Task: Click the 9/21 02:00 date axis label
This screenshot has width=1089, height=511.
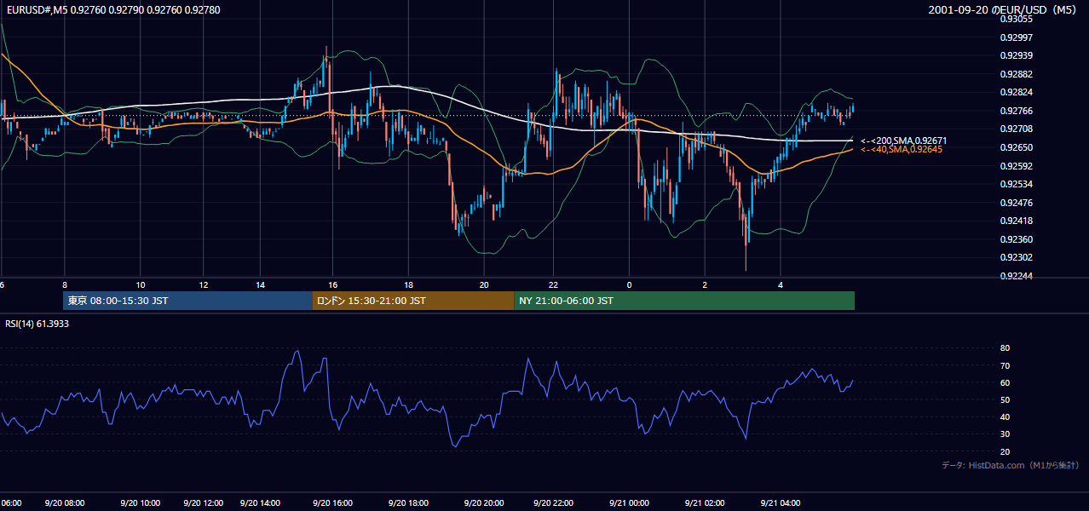Action: (705, 503)
